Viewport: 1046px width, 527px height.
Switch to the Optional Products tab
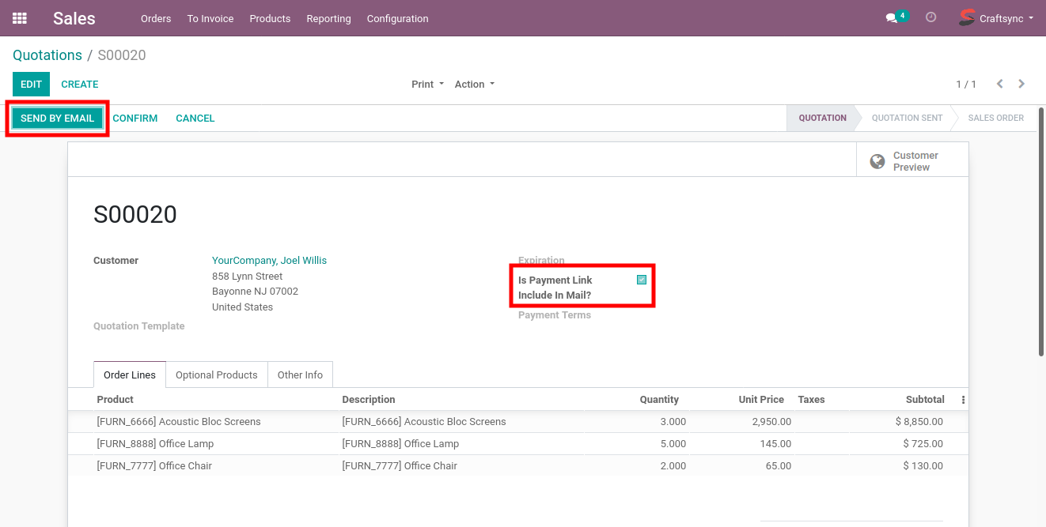tap(216, 375)
